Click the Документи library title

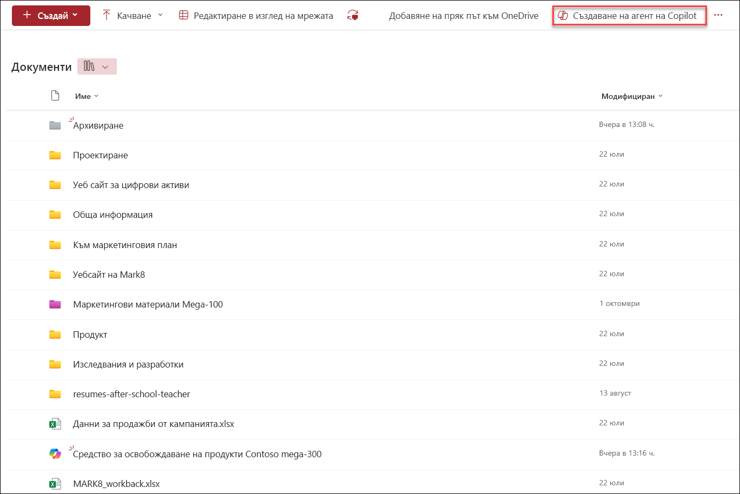pyautogui.click(x=42, y=66)
